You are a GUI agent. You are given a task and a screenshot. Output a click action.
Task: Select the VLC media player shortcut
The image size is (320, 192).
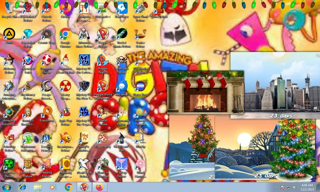(x=140, y=64)
